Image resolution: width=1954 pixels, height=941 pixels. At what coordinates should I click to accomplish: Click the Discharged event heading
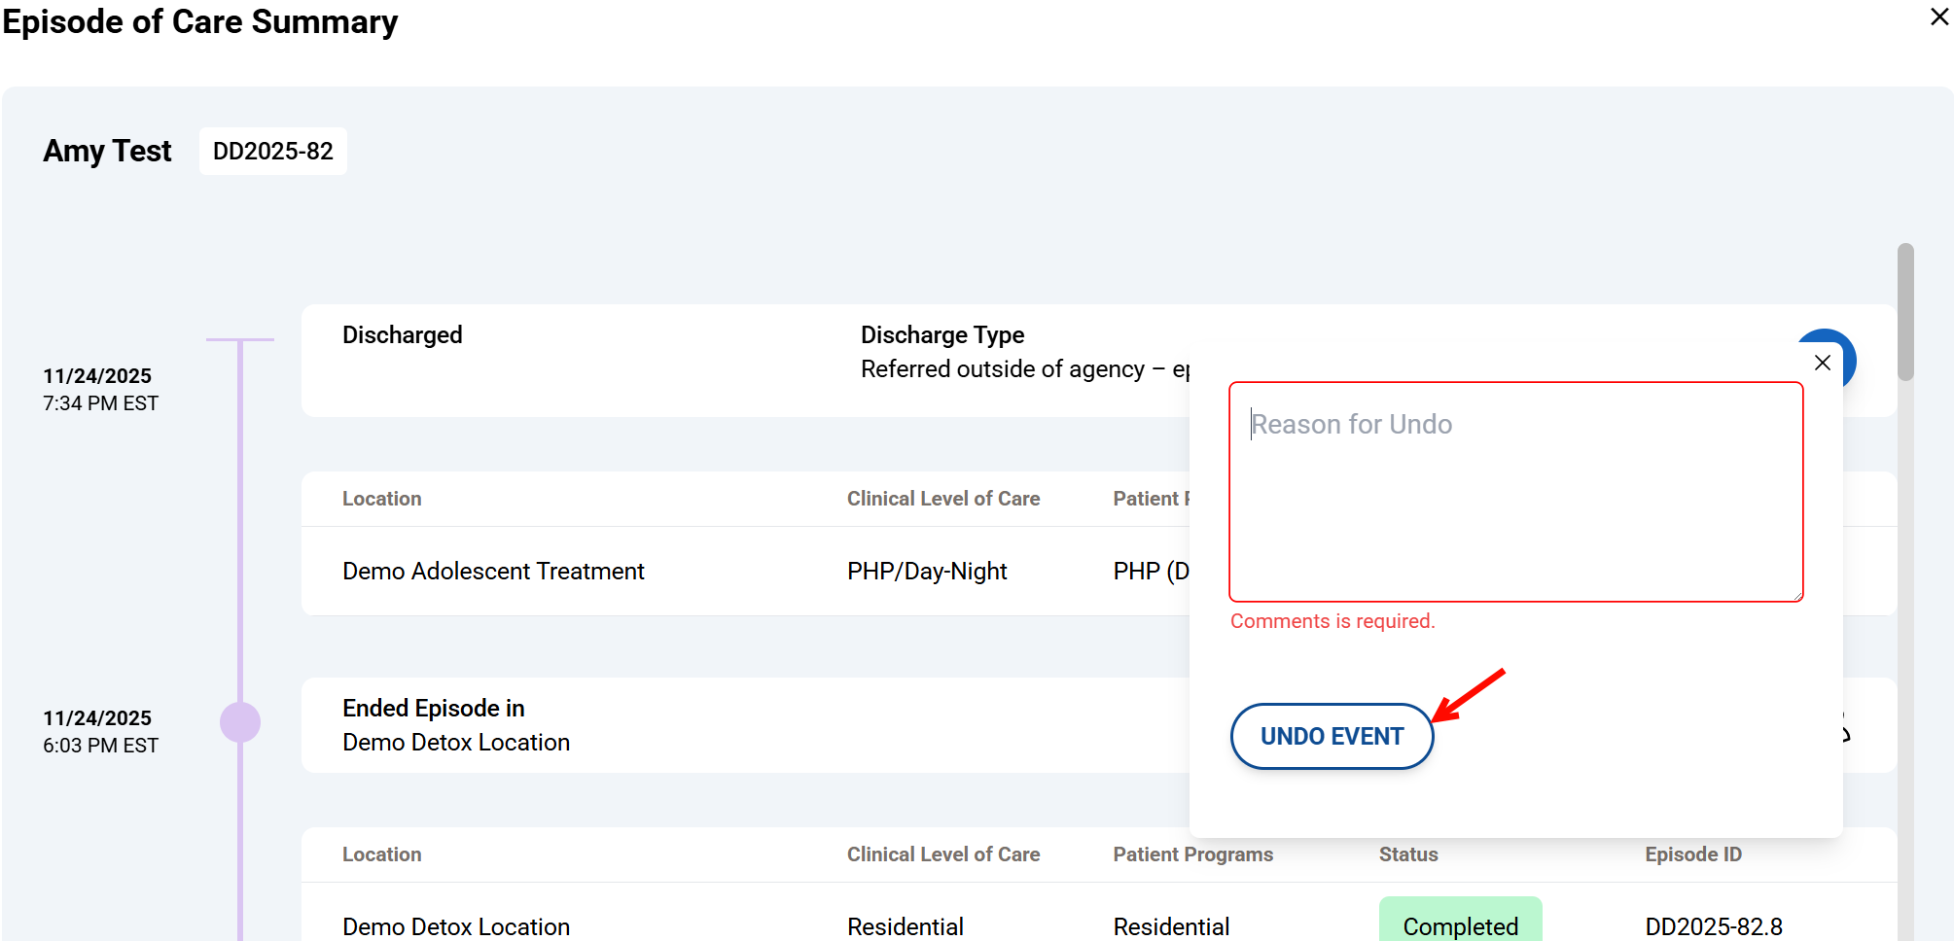pos(402,335)
